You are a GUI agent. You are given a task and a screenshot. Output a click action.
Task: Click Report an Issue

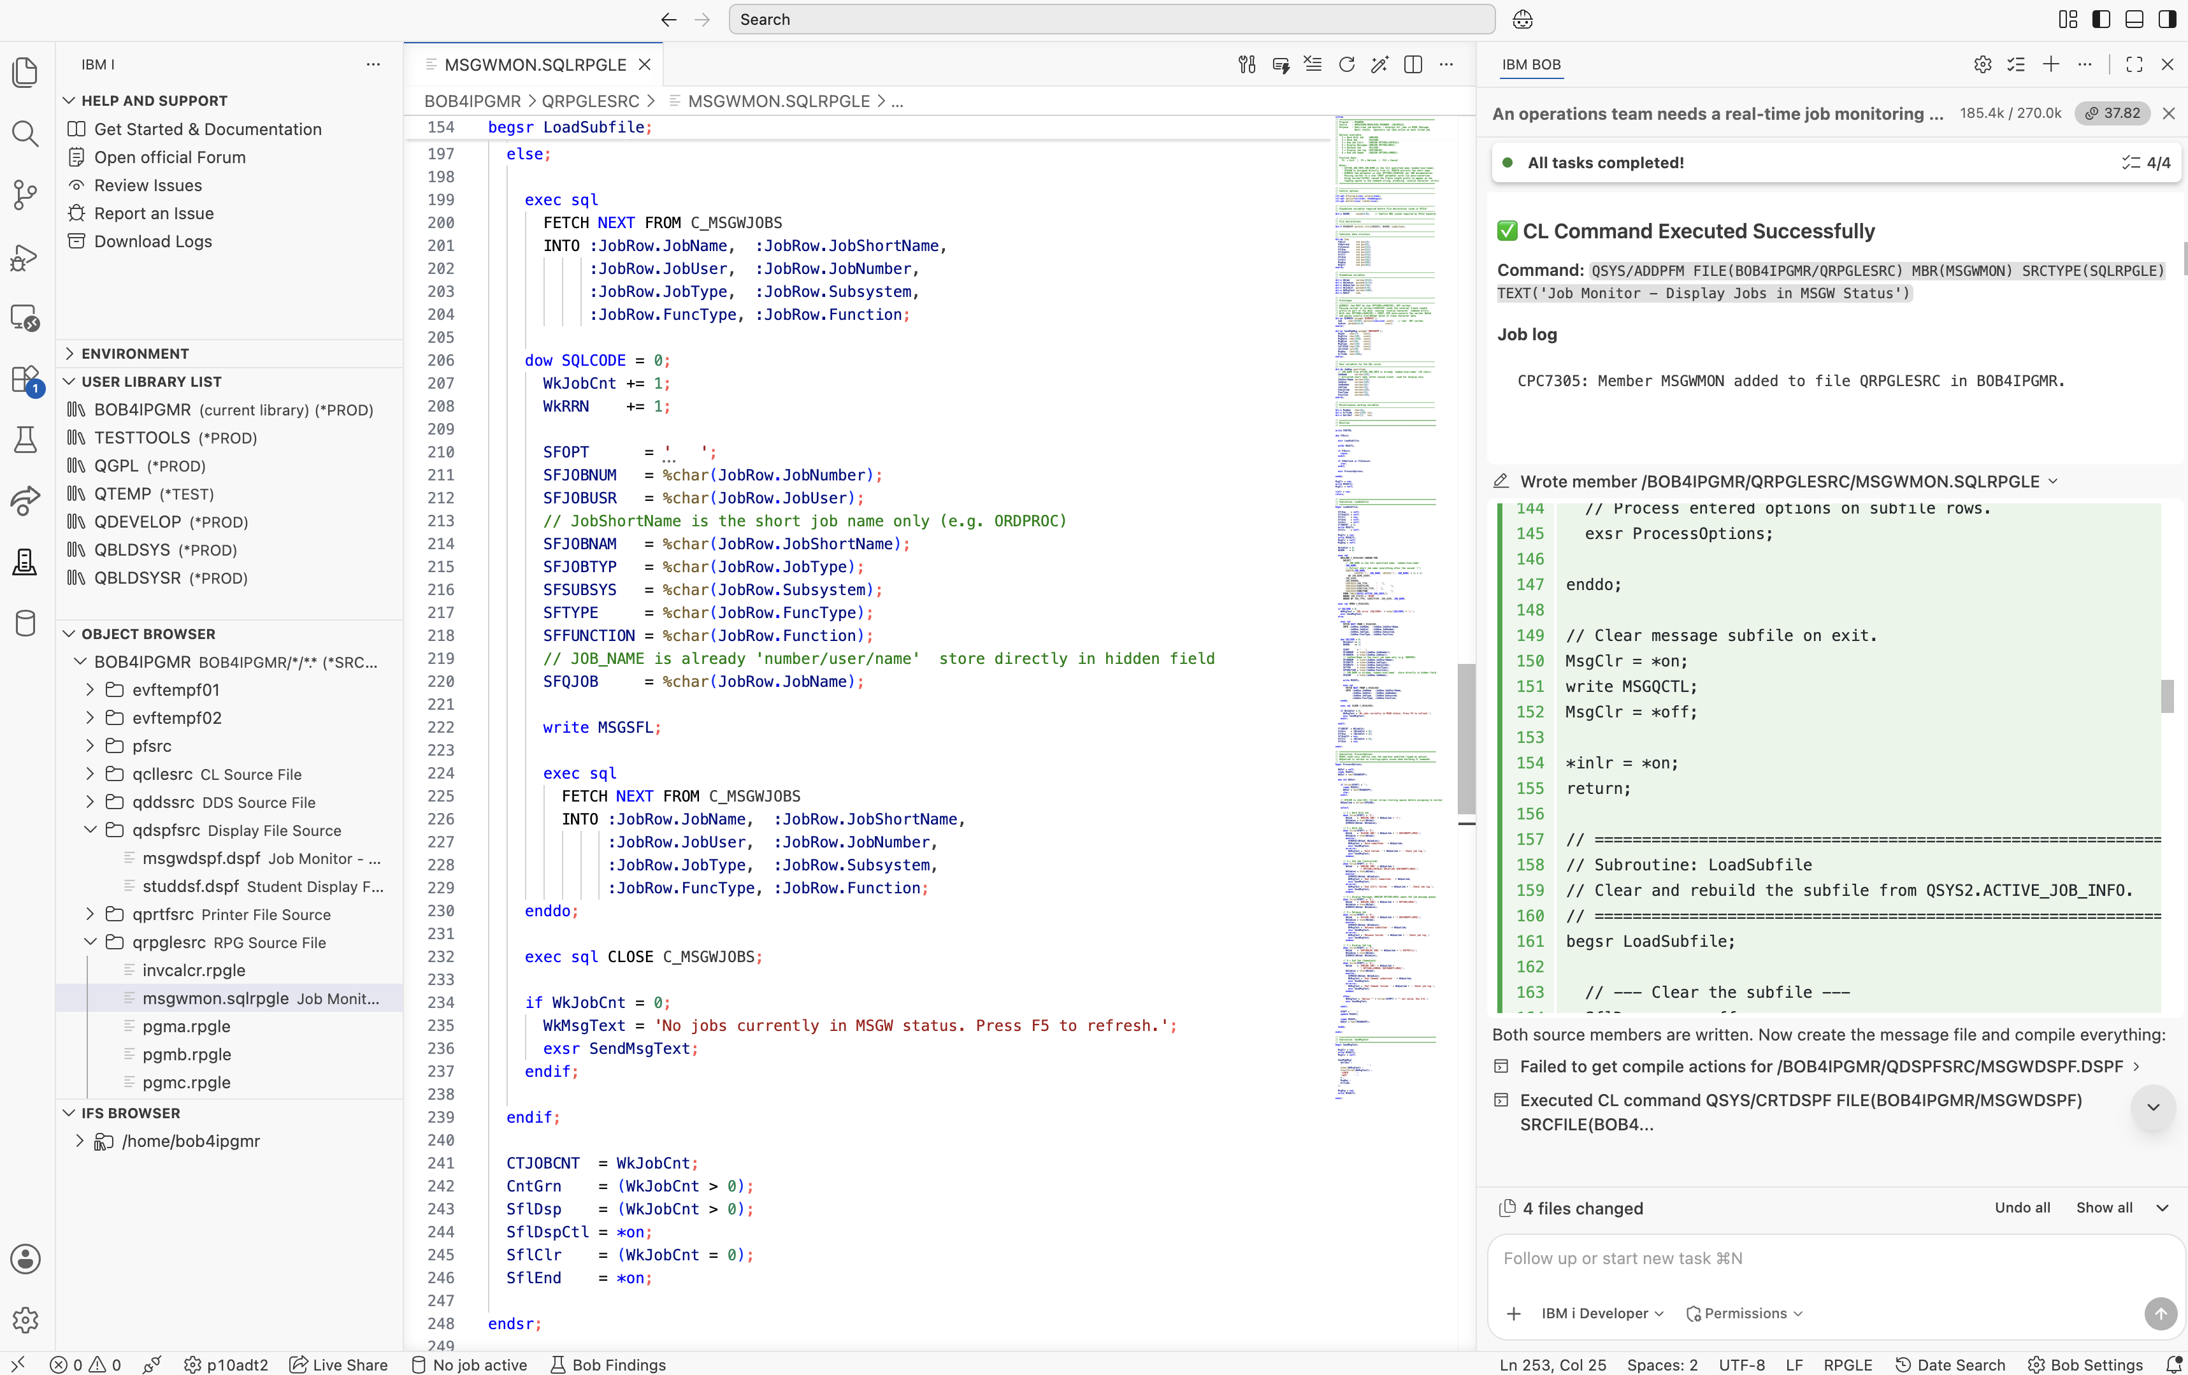(154, 213)
